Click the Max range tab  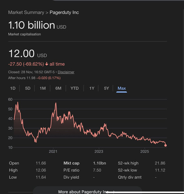(x=122, y=88)
